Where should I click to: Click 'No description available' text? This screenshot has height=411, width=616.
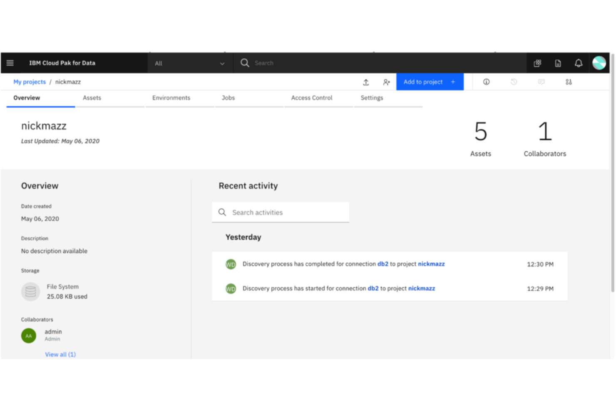pos(55,251)
